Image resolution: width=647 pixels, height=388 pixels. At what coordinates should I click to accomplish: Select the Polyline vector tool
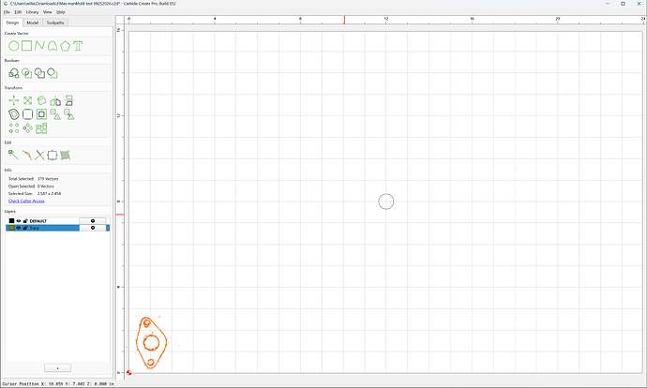[x=39, y=46]
